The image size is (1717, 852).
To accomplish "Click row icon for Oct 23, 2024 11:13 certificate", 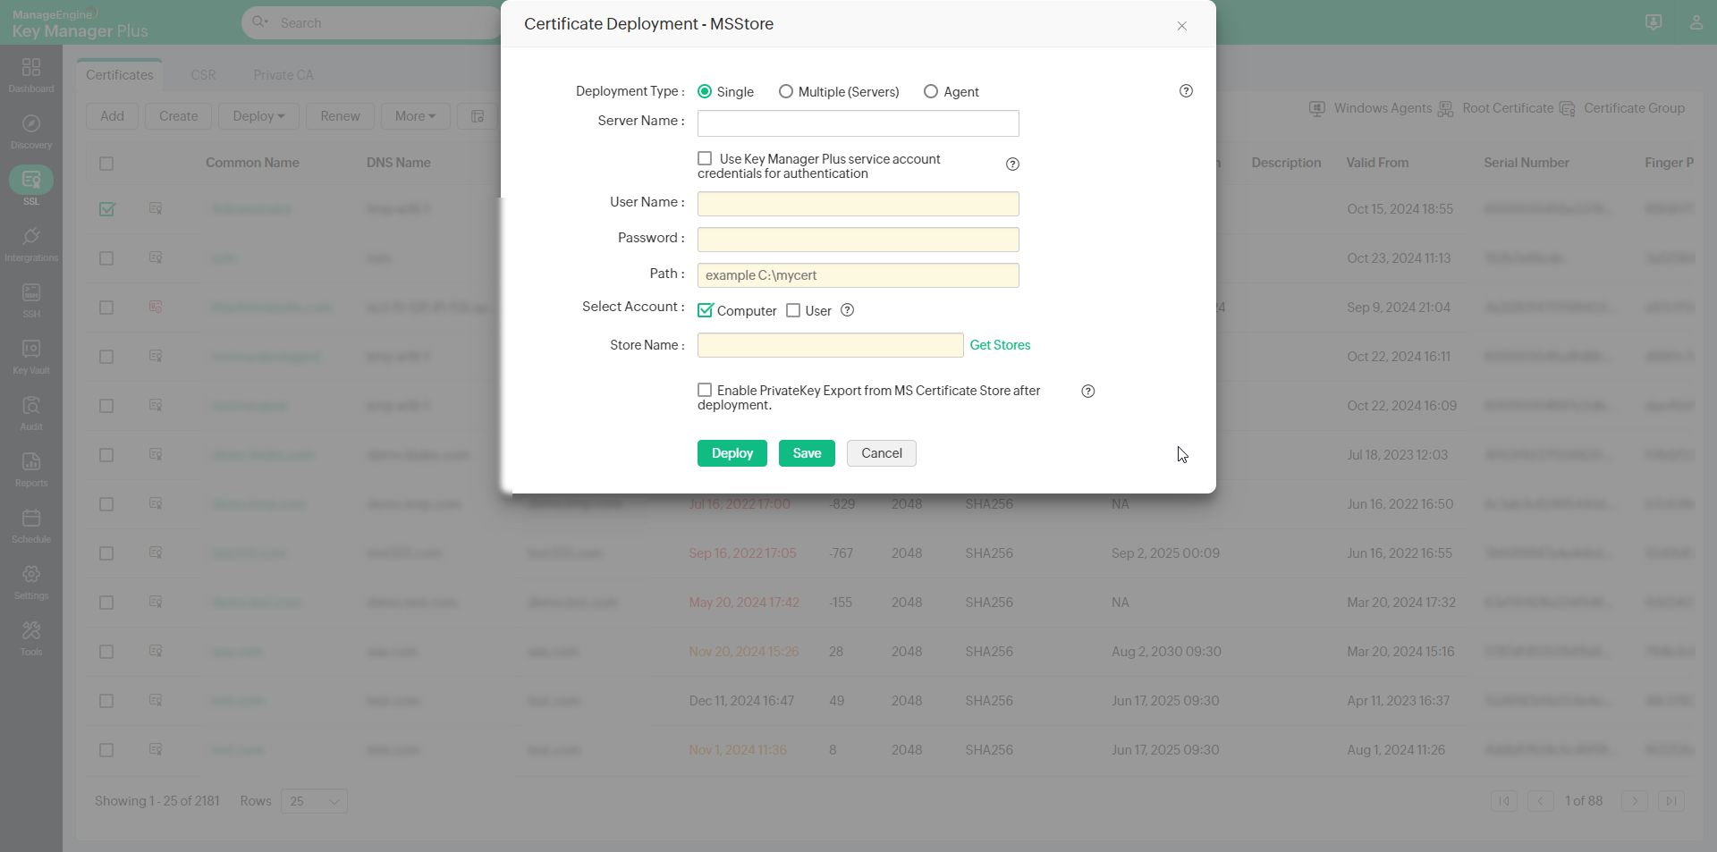I will [x=156, y=258].
